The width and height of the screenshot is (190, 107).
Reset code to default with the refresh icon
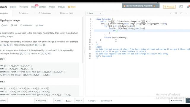(x=181, y=13)
